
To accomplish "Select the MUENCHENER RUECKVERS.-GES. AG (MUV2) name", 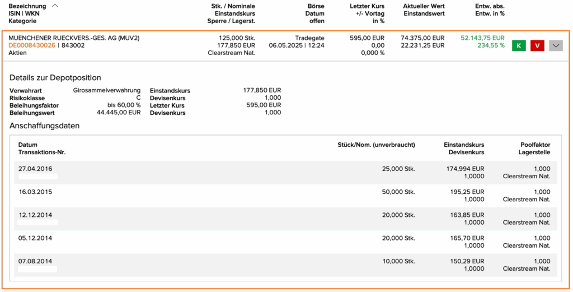I will pos(74,38).
